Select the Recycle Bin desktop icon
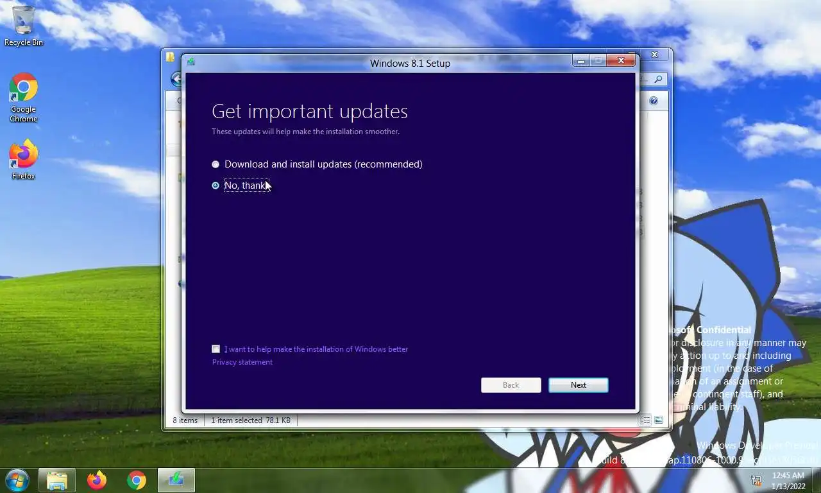821x493 pixels. [24, 26]
